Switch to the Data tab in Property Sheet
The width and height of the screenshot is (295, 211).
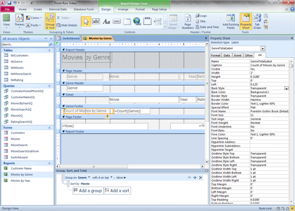[x=226, y=56]
